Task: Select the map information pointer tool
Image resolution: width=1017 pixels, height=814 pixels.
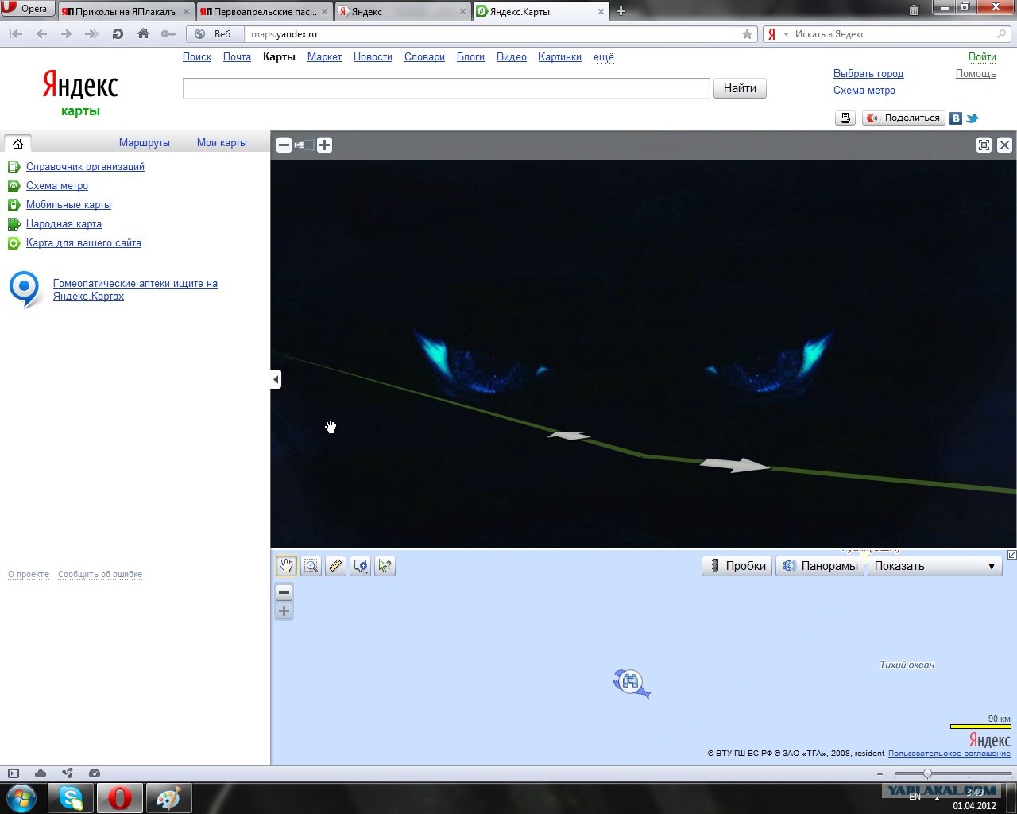Action: point(385,566)
